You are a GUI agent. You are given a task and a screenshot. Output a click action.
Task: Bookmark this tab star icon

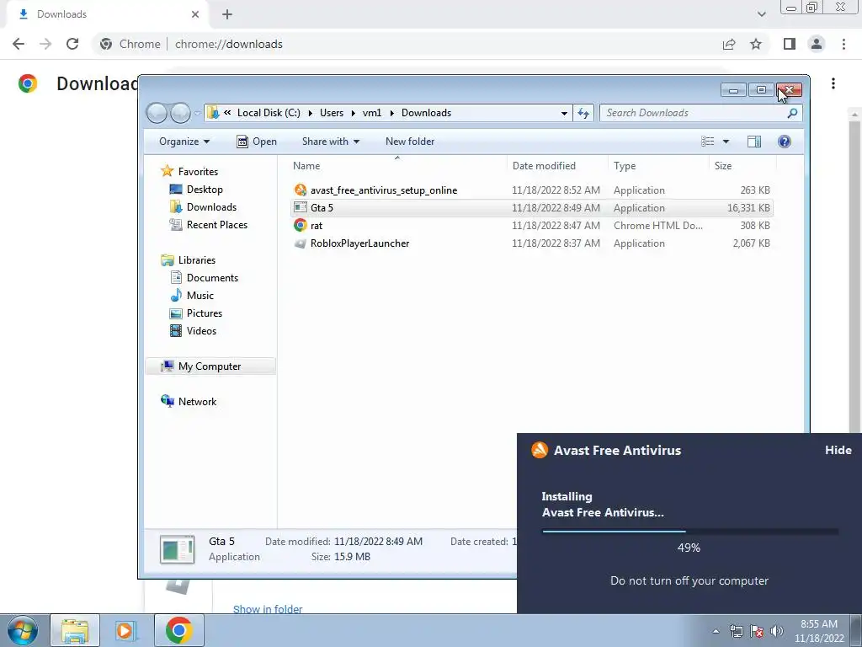(x=756, y=44)
